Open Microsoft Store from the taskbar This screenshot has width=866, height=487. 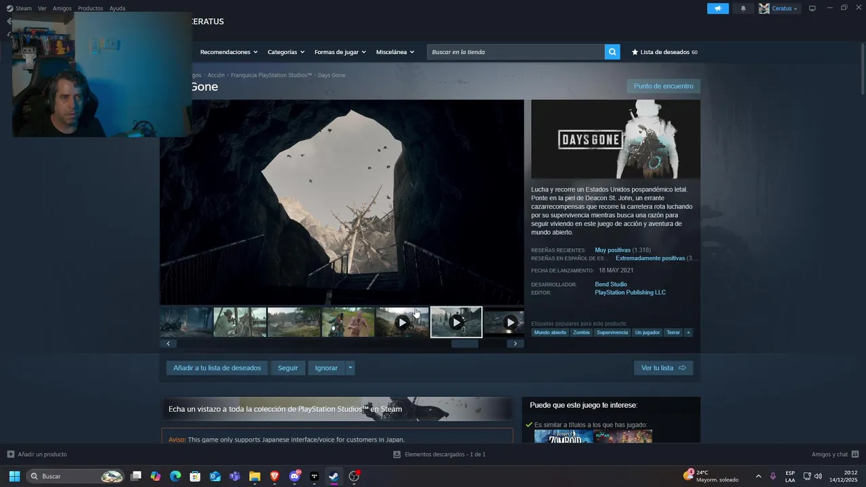pyautogui.click(x=195, y=476)
